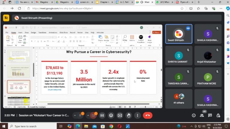Viewport: 230px width, 129px height.
Task: Click the browser address bar URL
Action: 62,8
